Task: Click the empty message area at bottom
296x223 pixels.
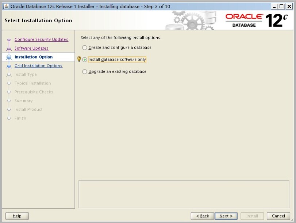Action: (184, 194)
